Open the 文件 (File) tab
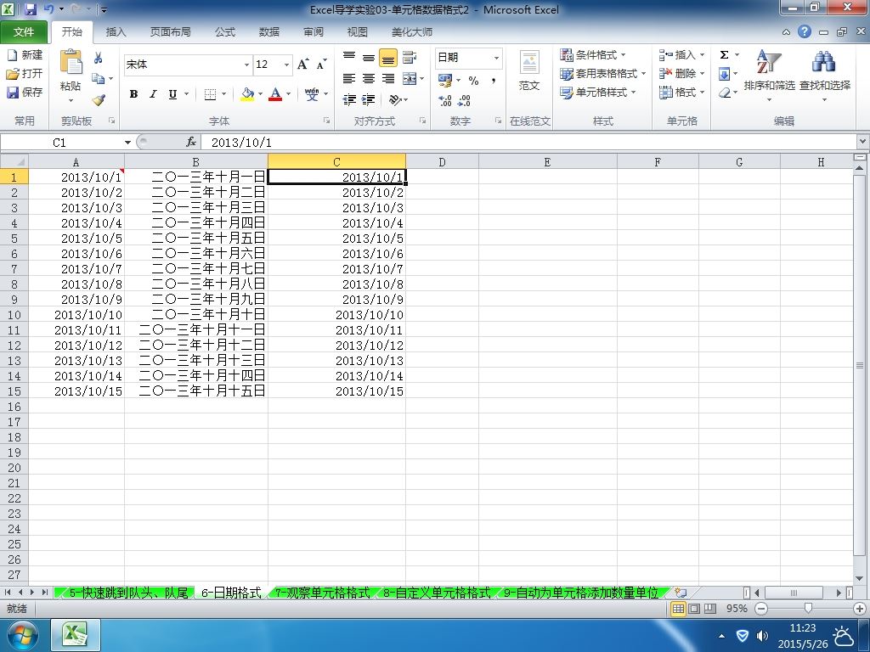This screenshot has height=652, width=870. click(x=24, y=32)
